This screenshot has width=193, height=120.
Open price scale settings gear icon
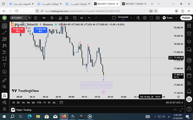click(178, 97)
